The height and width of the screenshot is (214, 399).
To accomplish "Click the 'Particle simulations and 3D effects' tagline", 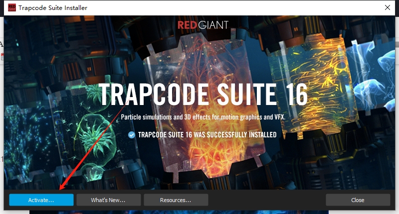I will [x=203, y=117].
